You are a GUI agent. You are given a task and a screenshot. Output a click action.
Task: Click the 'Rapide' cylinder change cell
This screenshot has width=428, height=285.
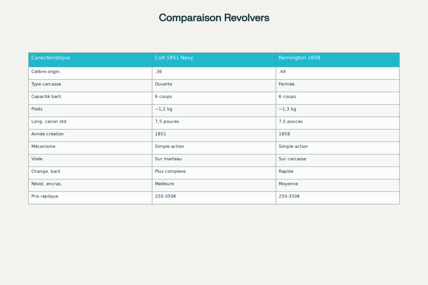point(286,172)
